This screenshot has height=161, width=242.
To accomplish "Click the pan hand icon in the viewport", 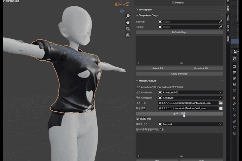I will [128, 22].
